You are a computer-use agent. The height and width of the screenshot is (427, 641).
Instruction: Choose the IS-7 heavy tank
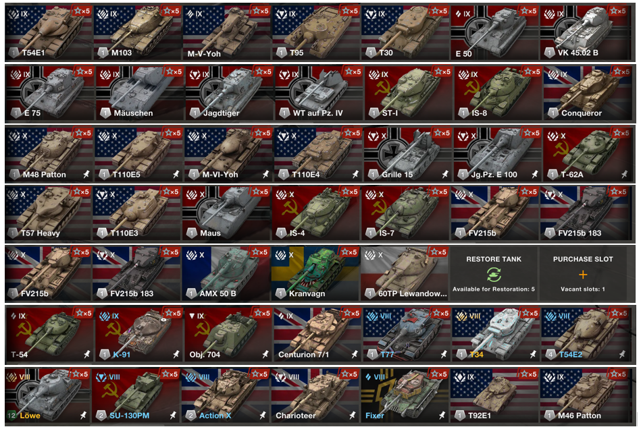pyautogui.click(x=405, y=213)
